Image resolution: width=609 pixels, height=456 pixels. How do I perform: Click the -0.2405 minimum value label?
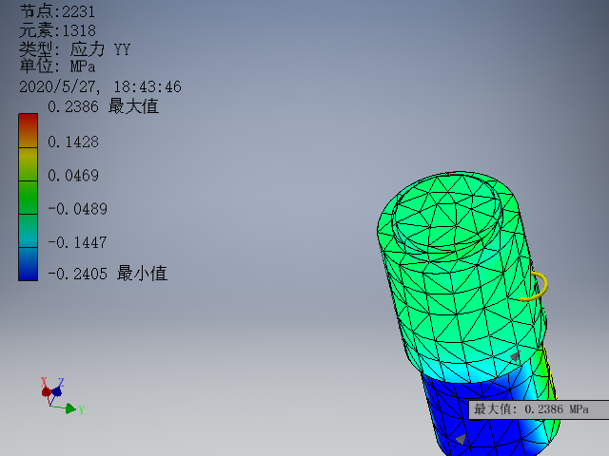[x=108, y=274]
